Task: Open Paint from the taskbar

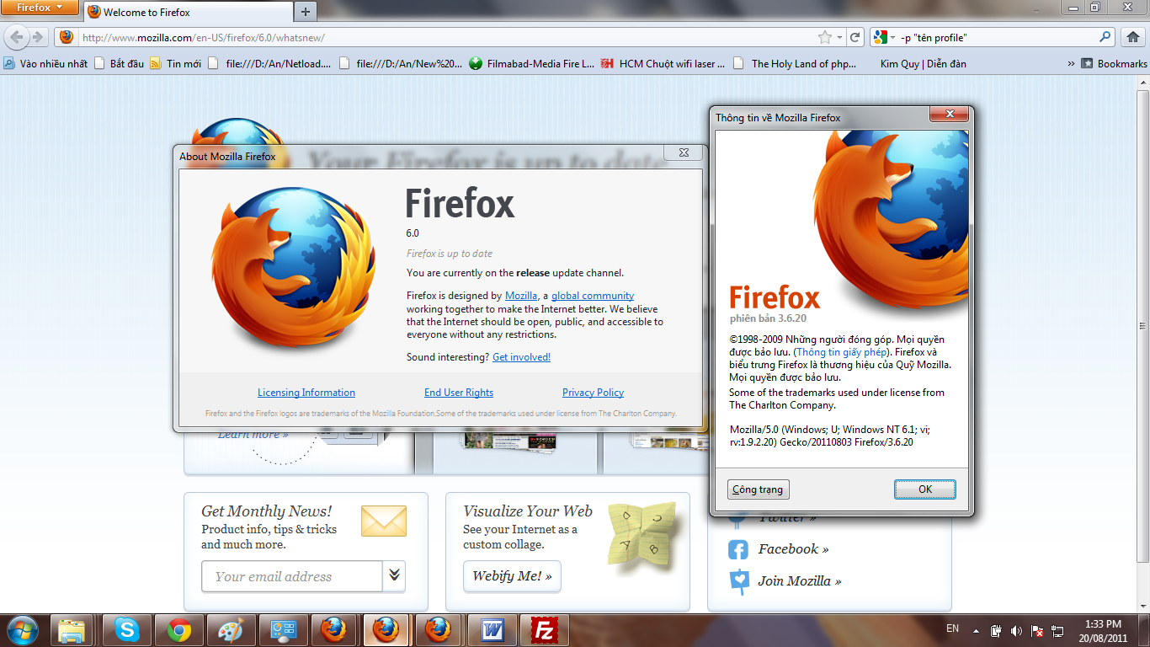Action: [230, 629]
